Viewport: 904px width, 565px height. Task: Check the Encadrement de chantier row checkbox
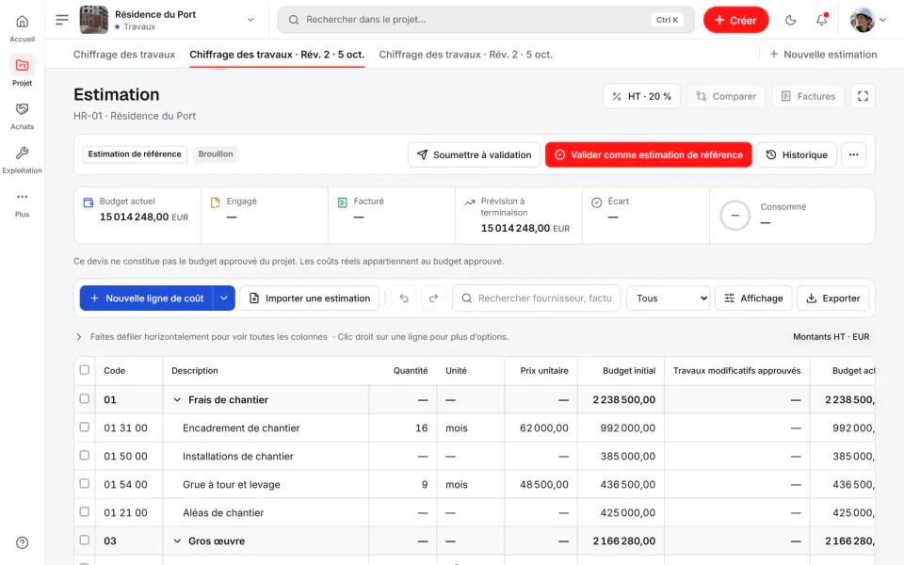(84, 428)
